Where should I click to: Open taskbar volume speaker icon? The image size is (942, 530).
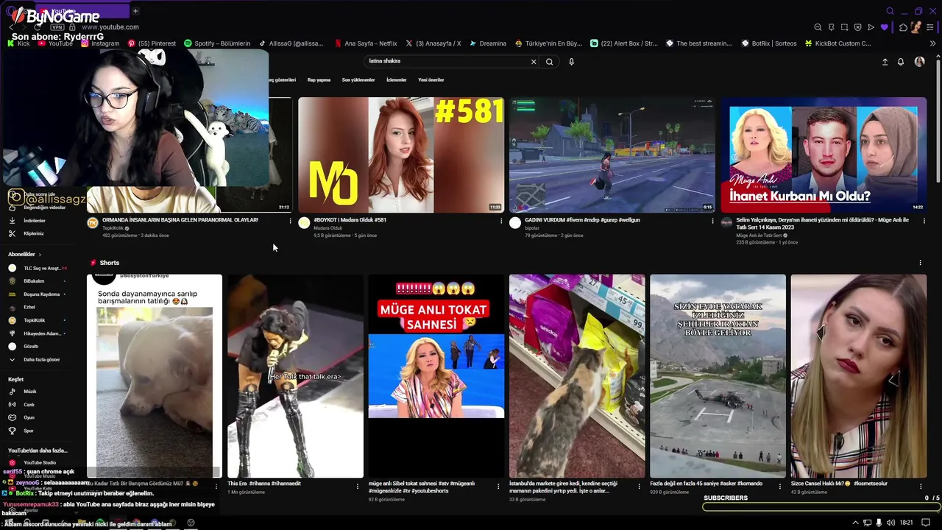891,523
